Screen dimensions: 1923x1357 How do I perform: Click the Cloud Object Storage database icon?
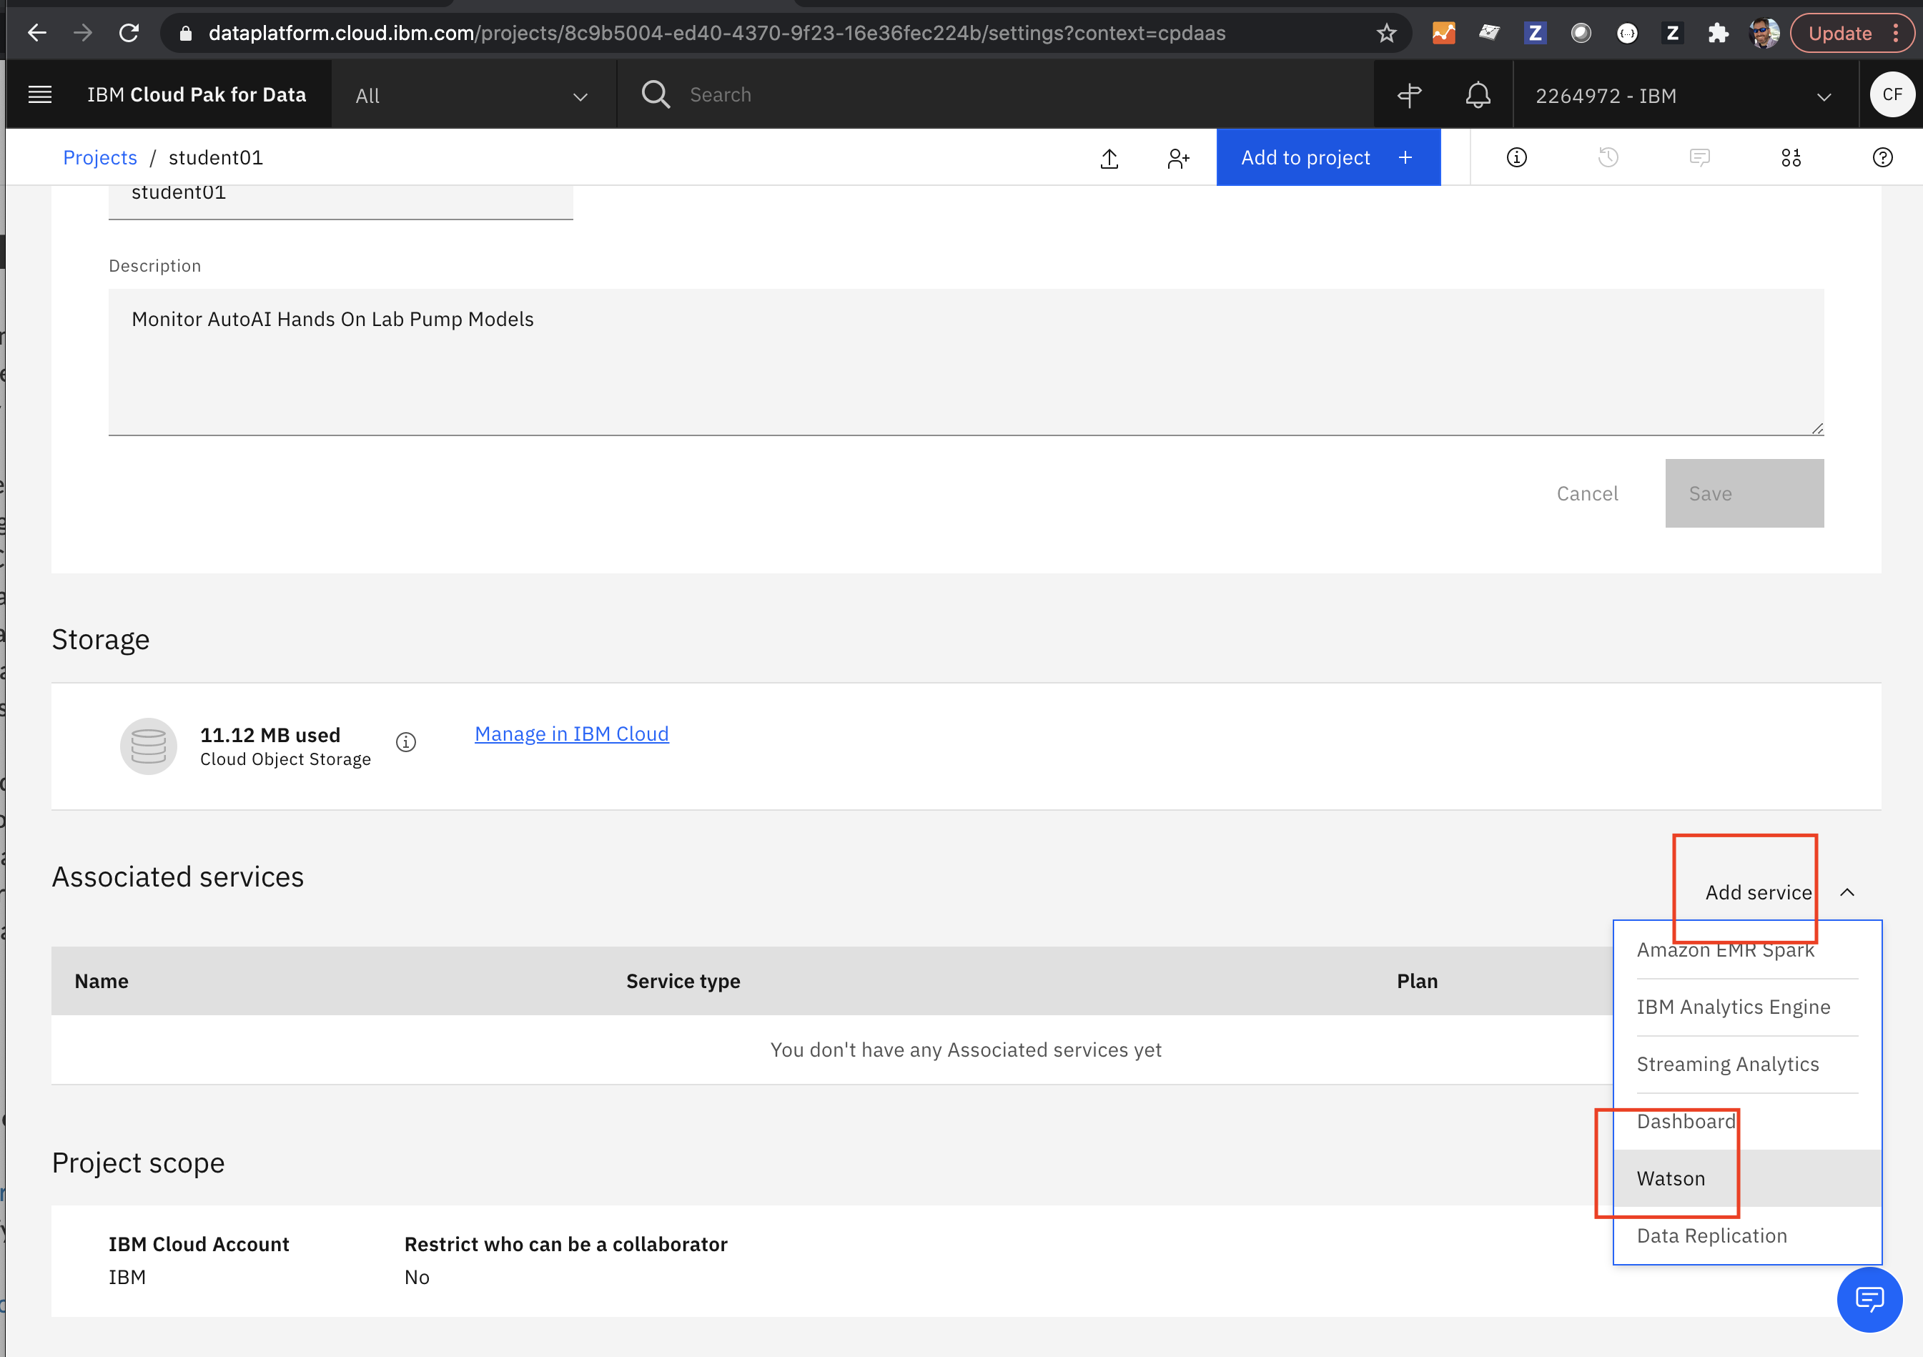coord(148,746)
